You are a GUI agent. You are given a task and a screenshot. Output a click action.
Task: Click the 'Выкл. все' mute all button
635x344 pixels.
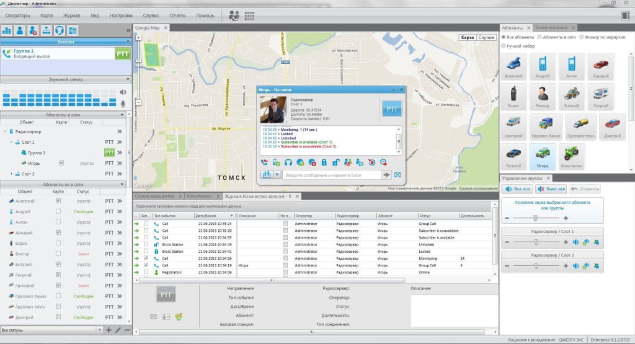(551, 188)
